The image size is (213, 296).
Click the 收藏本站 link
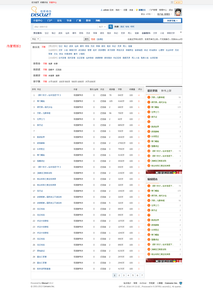(x=44, y=2)
